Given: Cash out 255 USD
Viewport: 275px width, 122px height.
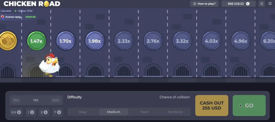Looking at the screenshot, I should (212, 105).
